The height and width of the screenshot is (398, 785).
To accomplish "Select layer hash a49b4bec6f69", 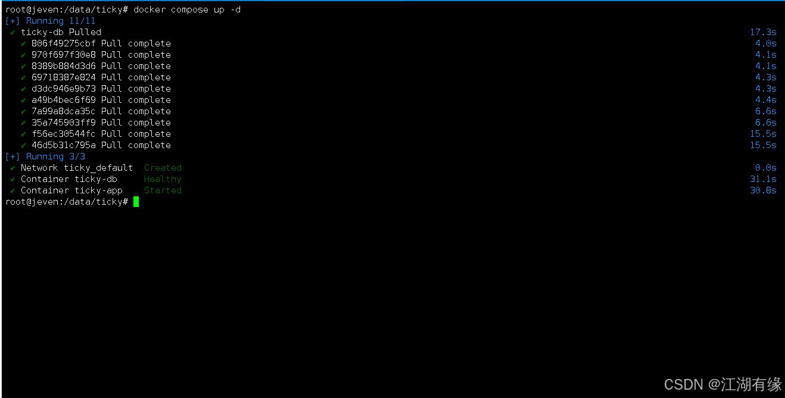I will pyautogui.click(x=63, y=100).
